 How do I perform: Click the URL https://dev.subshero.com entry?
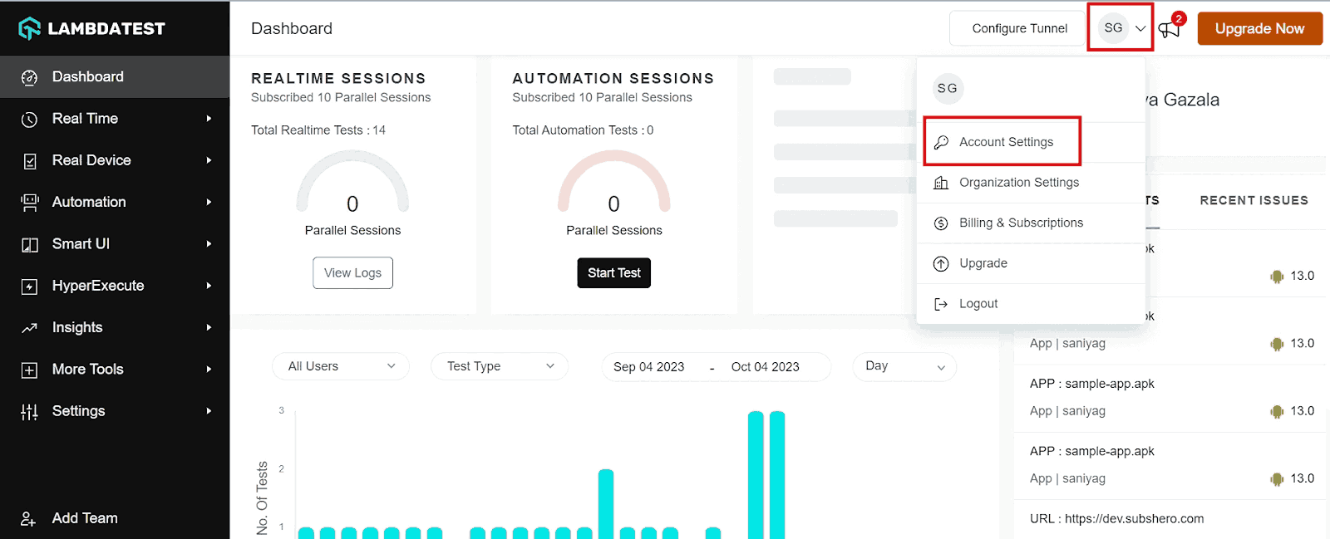[x=1116, y=519]
